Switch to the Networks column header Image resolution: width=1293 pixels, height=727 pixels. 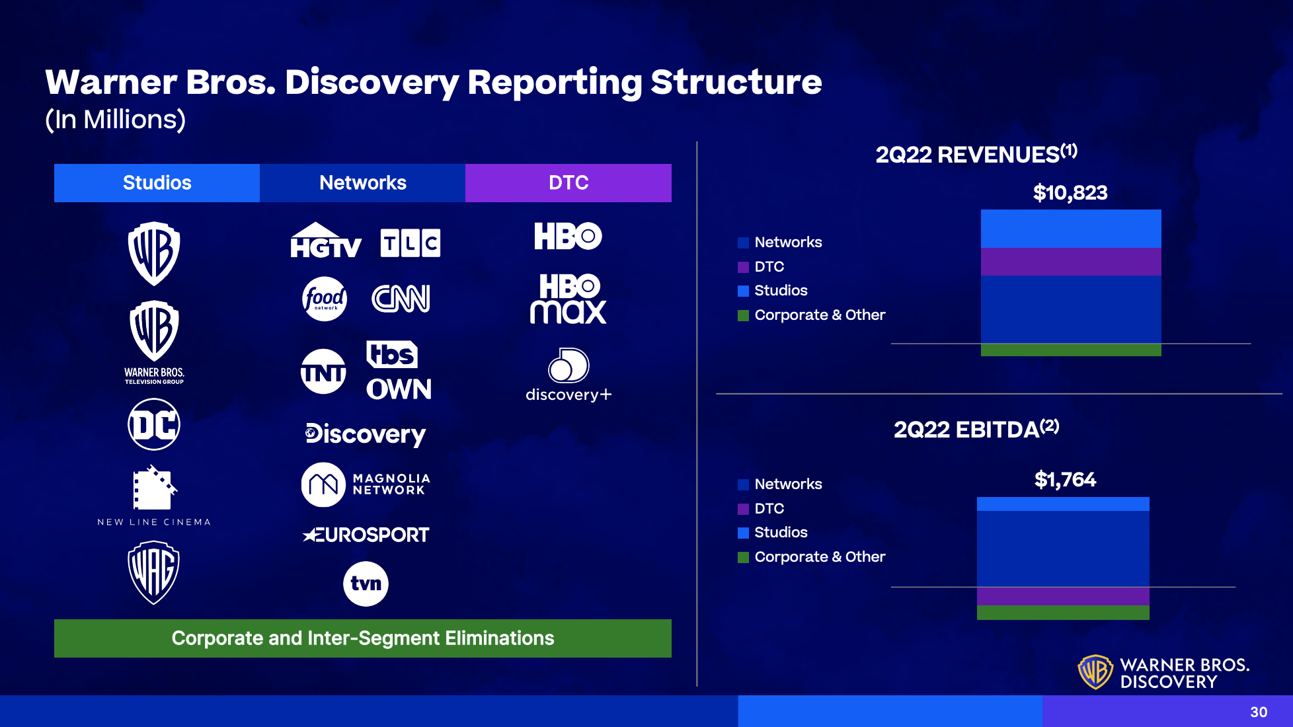[363, 183]
